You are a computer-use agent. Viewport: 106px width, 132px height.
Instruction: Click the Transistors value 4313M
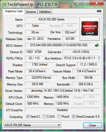click(x=70, y=39)
